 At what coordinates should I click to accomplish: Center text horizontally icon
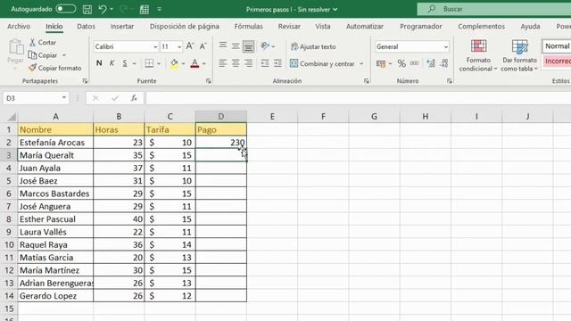click(x=236, y=63)
